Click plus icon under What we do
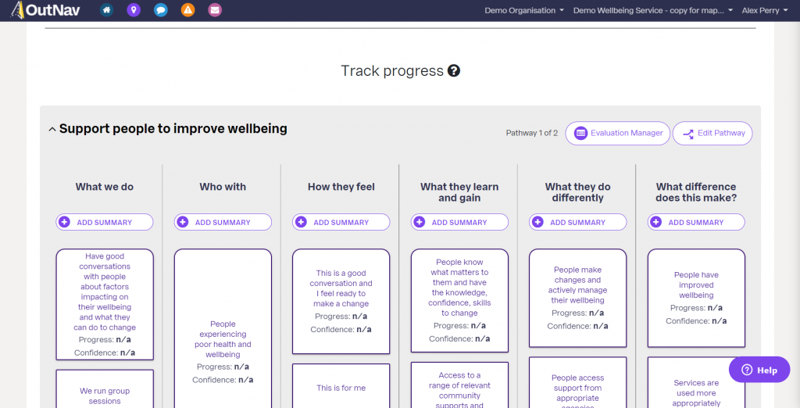 click(x=65, y=222)
